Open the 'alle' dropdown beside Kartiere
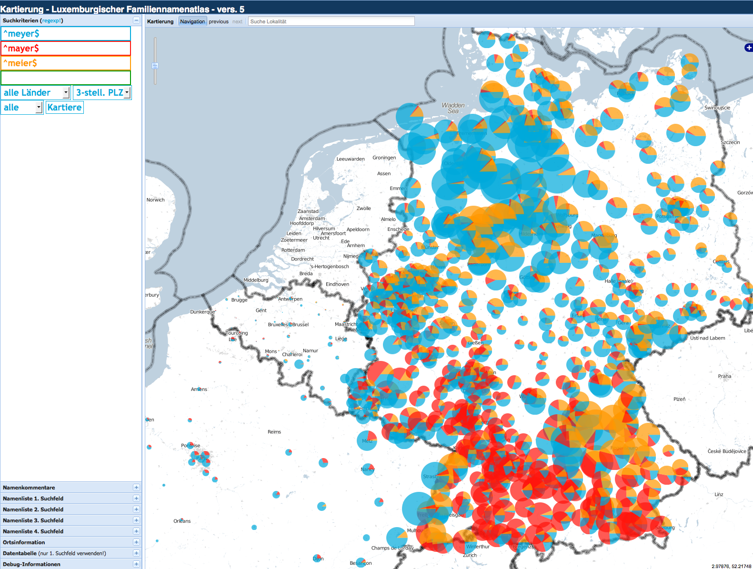753x569 pixels. click(22, 108)
